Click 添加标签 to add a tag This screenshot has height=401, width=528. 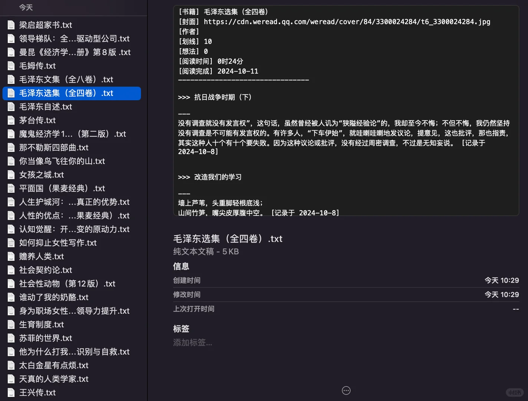(193, 342)
